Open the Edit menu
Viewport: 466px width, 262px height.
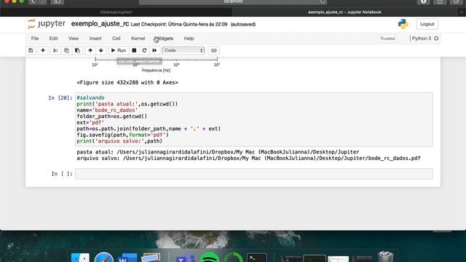click(x=53, y=39)
